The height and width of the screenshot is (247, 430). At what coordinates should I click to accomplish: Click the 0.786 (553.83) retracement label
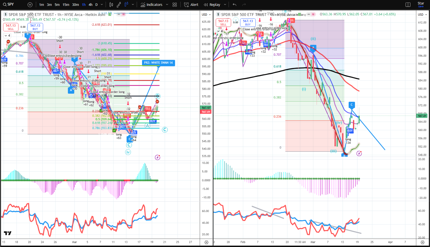pos(103,128)
